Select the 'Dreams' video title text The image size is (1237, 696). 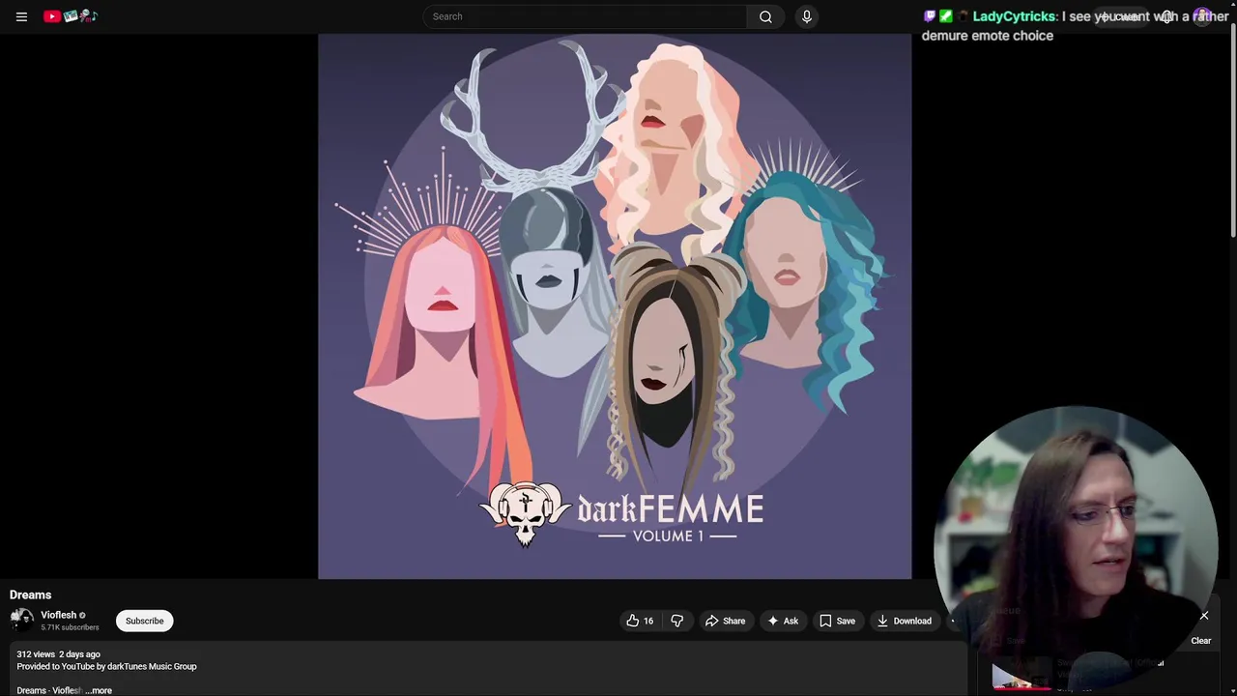click(x=30, y=594)
